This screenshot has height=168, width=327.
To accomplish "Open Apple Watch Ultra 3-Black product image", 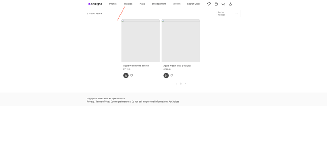I will [140, 41].
